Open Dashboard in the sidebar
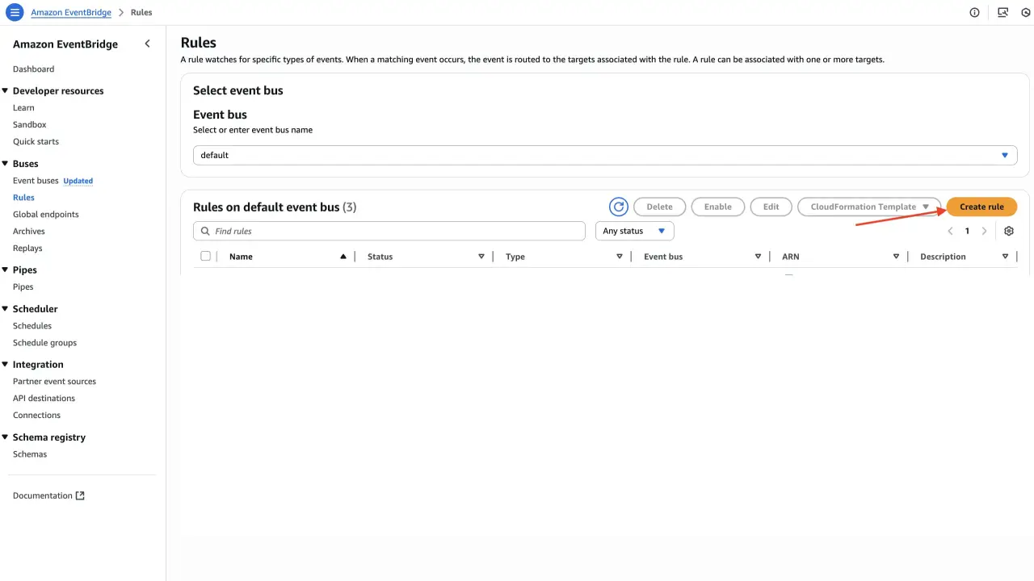The width and height of the screenshot is (1034, 581). coord(34,69)
